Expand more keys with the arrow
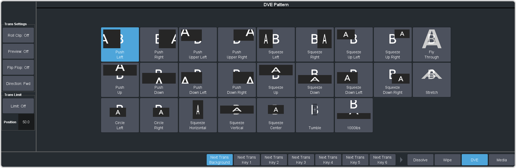This screenshot has width=516, height=168. (401, 160)
